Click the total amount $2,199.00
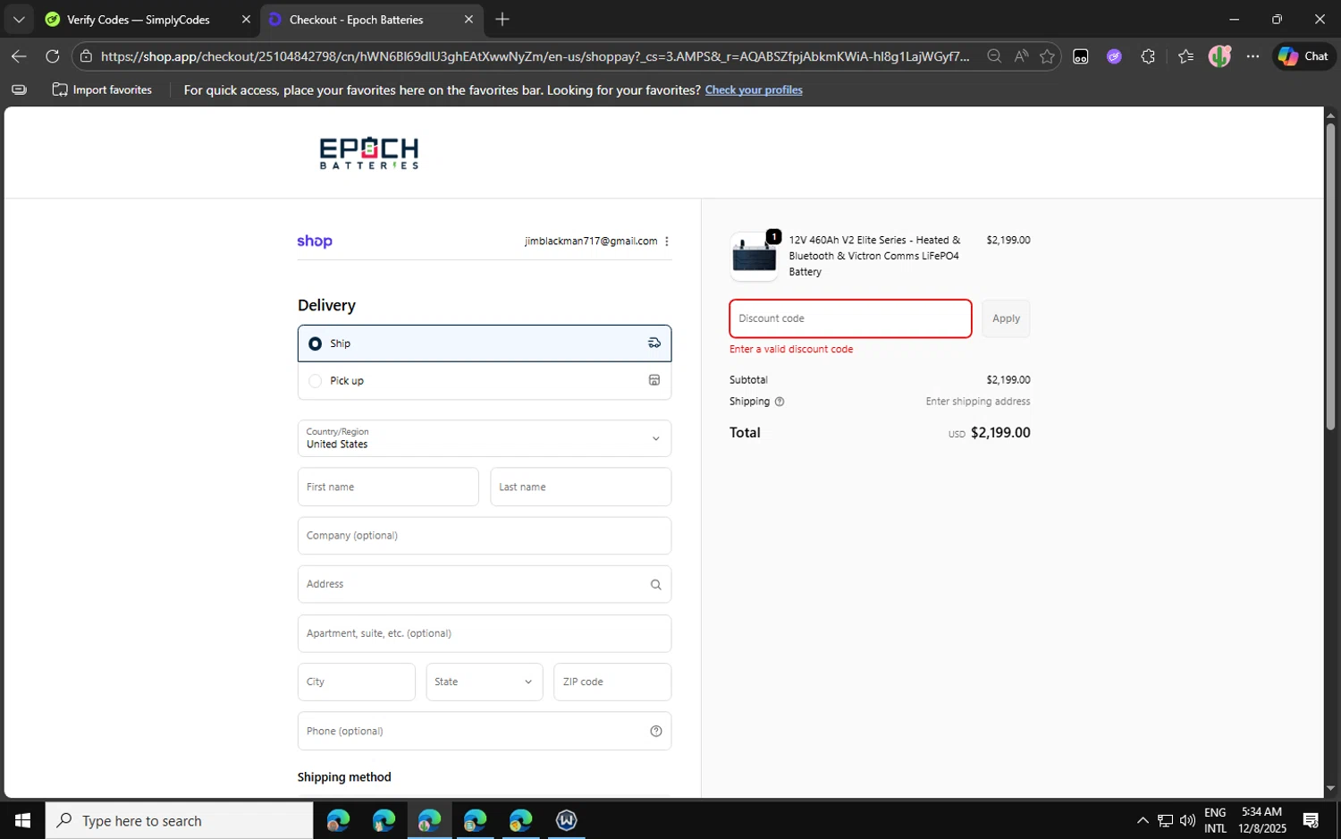 pyautogui.click(x=1000, y=433)
